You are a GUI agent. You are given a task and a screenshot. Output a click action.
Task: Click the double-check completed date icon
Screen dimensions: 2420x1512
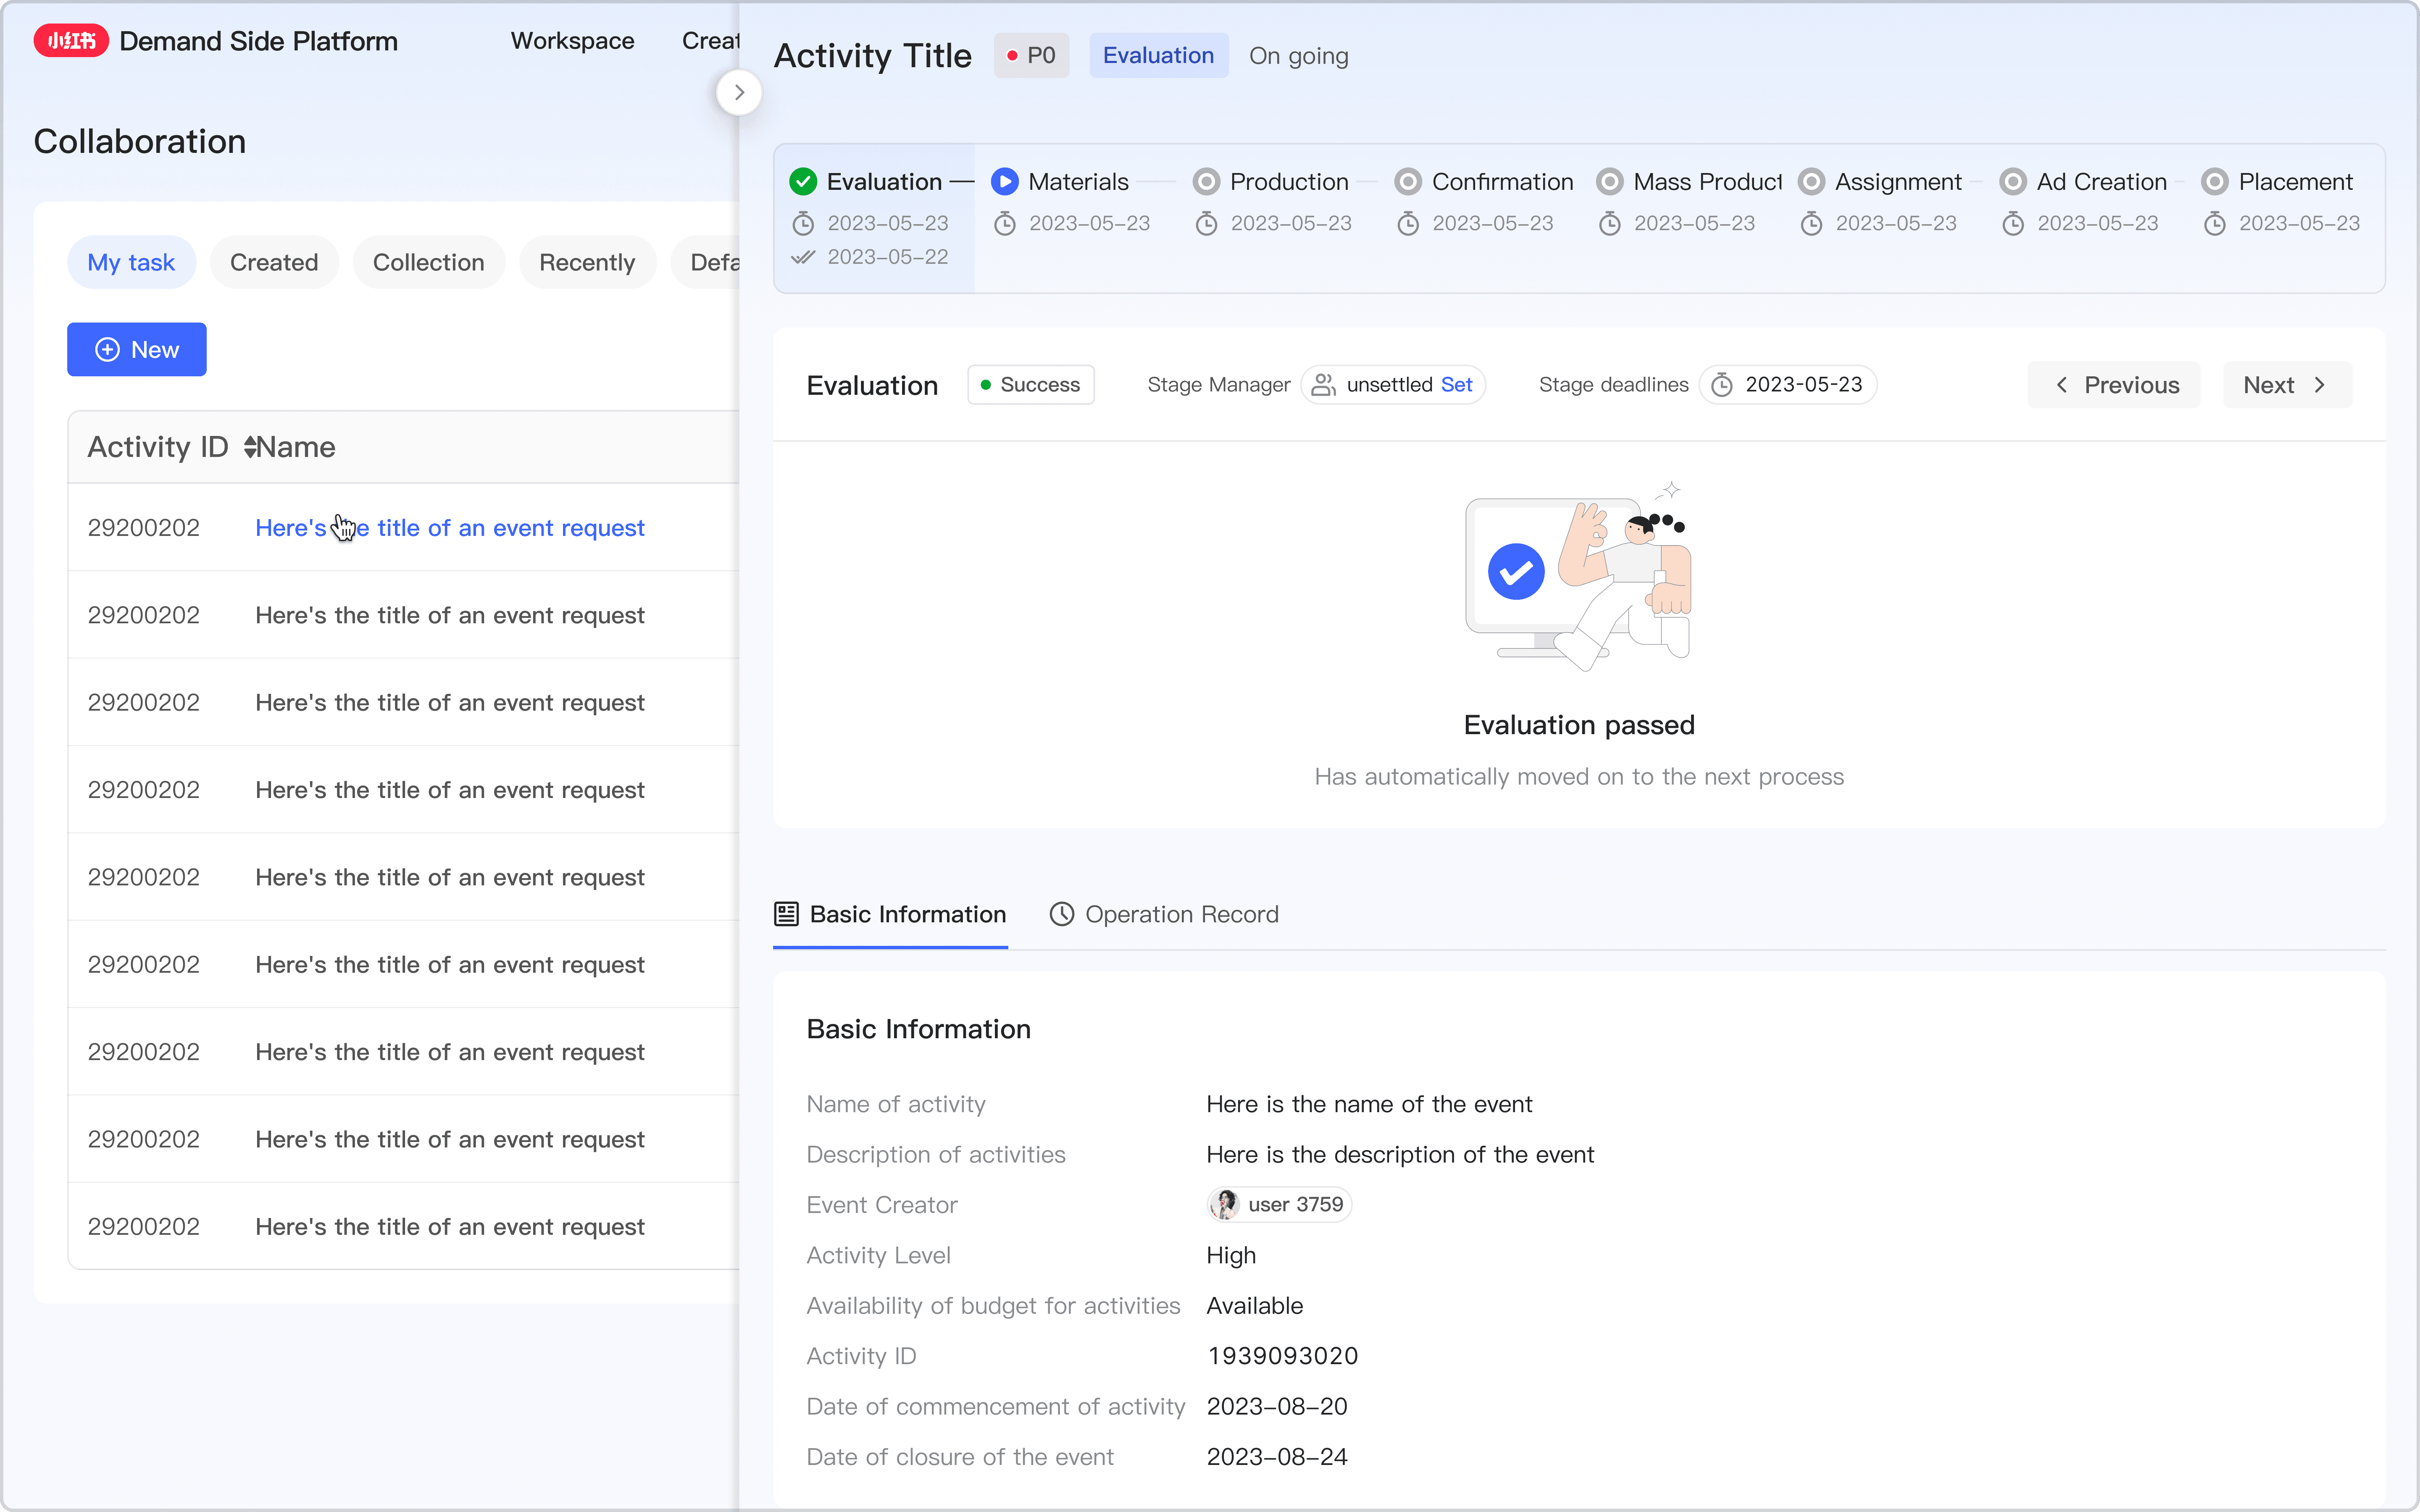tap(803, 257)
